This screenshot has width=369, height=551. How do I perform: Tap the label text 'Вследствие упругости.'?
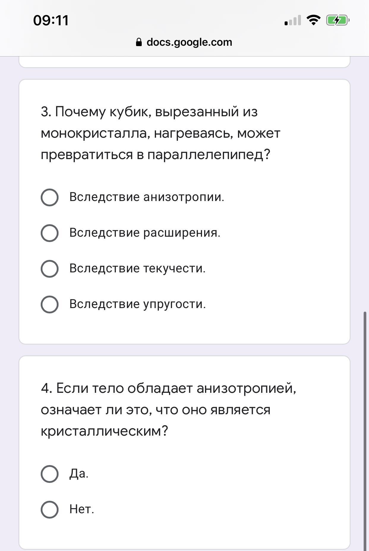pyautogui.click(x=138, y=304)
